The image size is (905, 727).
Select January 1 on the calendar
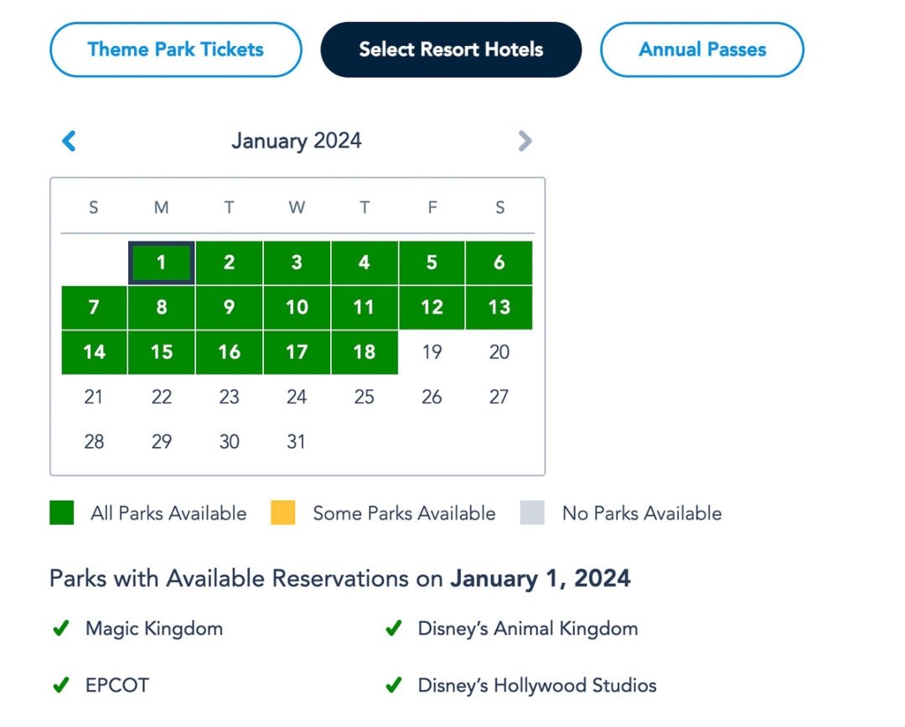point(162,262)
